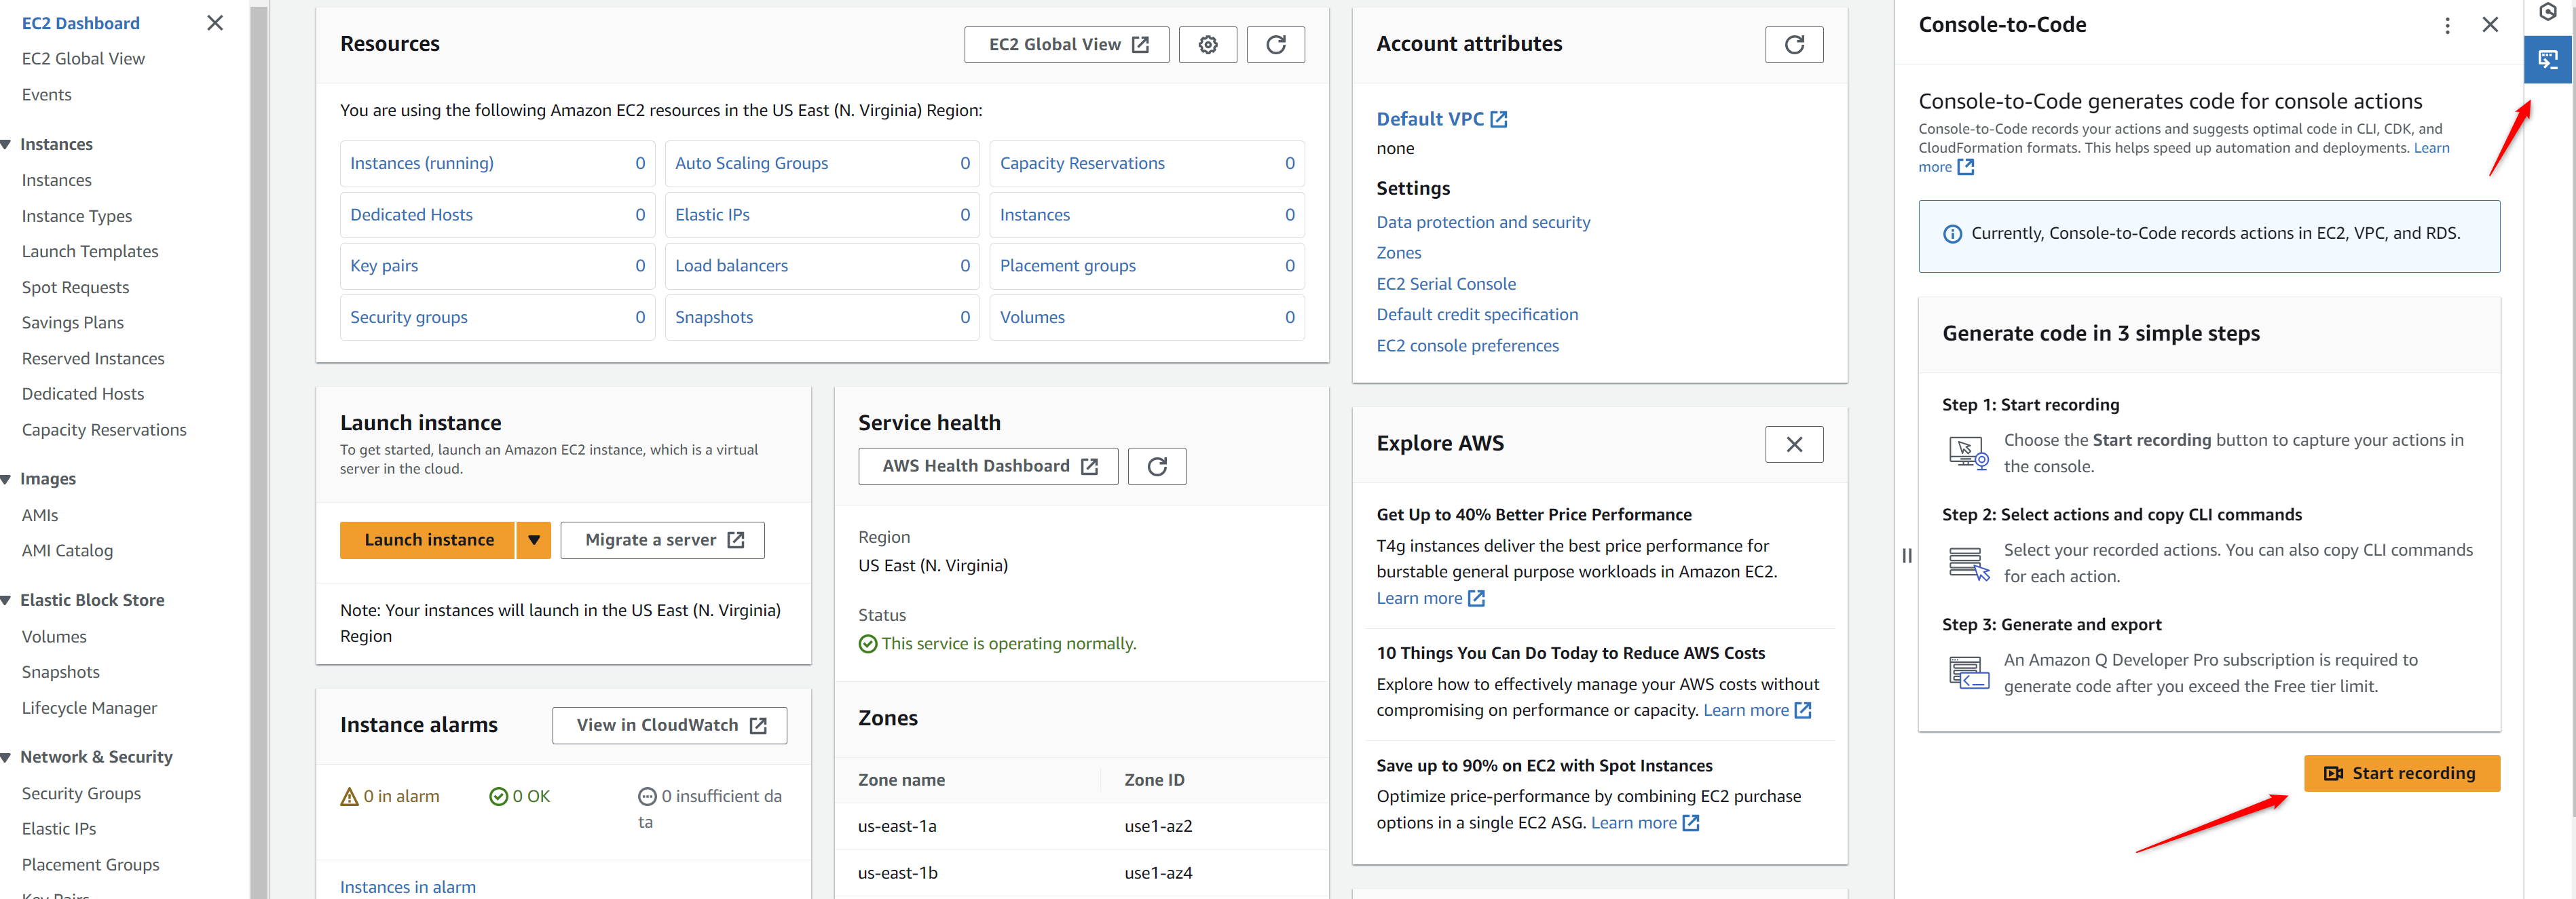Click the '0 in alarm' status
Viewport: 2576px width, 899px height.
pyautogui.click(x=390, y=796)
